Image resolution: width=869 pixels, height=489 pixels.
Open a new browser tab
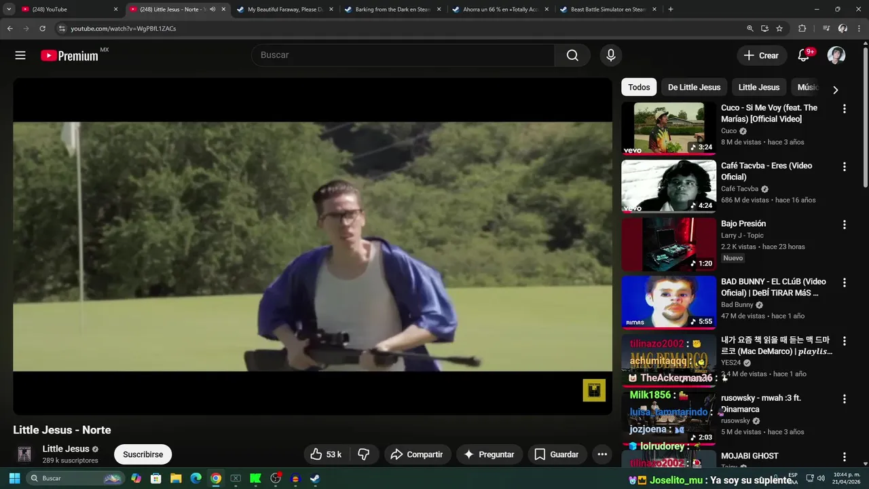pos(671,10)
